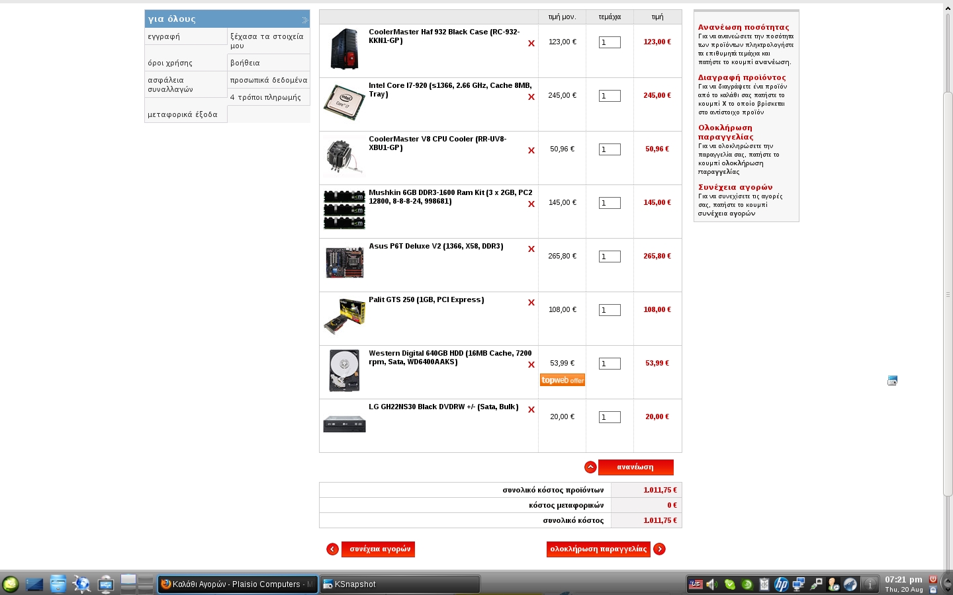Delete Mushkin 6GB DDR3-1600 Ram Kit item
This screenshot has width=953, height=595.
point(531,204)
